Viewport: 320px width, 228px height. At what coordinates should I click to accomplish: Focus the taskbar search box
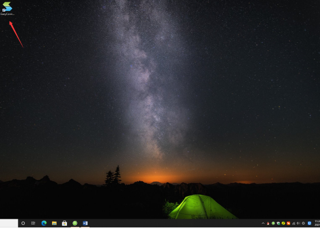pyautogui.click(x=9, y=223)
